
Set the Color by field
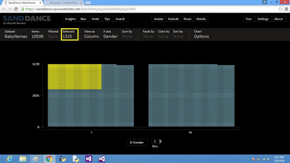[163, 34]
